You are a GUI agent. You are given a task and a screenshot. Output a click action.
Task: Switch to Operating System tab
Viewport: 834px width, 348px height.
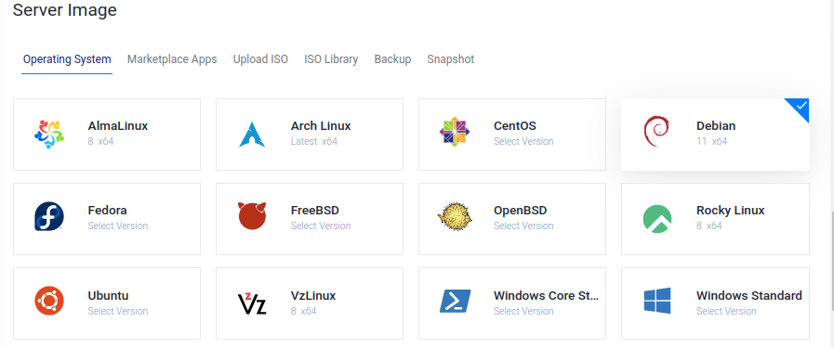[67, 58]
